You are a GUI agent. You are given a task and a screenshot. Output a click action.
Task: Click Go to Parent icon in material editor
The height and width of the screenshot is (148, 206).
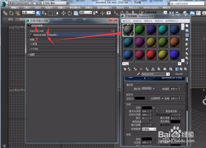(181, 69)
